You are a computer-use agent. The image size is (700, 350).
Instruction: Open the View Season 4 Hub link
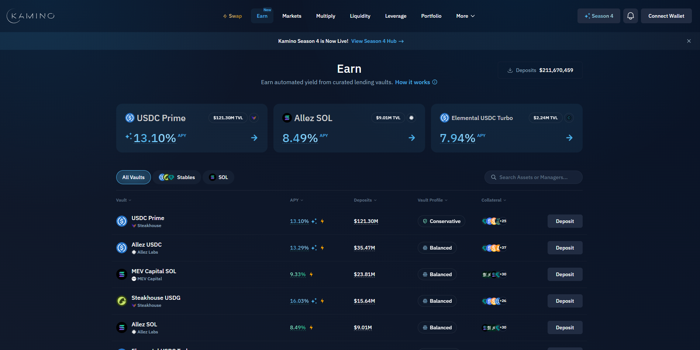(x=377, y=41)
